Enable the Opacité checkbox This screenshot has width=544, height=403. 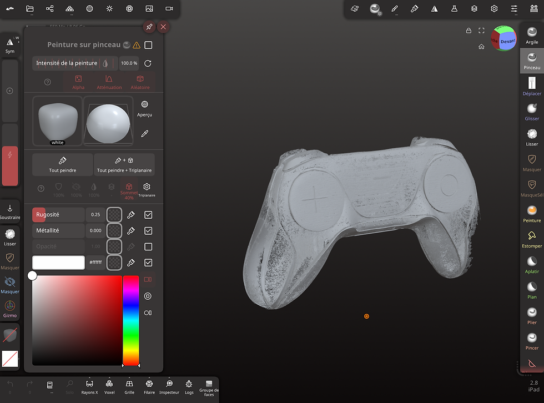coord(148,246)
